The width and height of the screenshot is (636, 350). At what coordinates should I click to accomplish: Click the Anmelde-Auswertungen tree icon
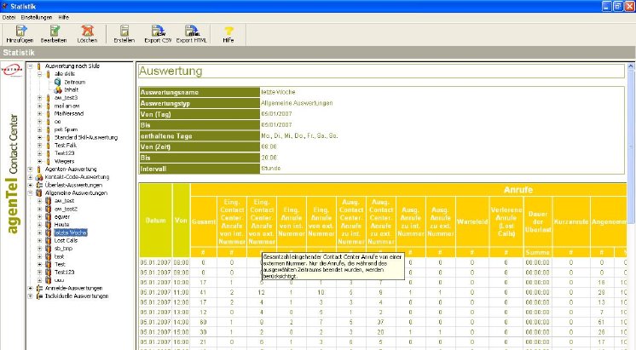39,289
